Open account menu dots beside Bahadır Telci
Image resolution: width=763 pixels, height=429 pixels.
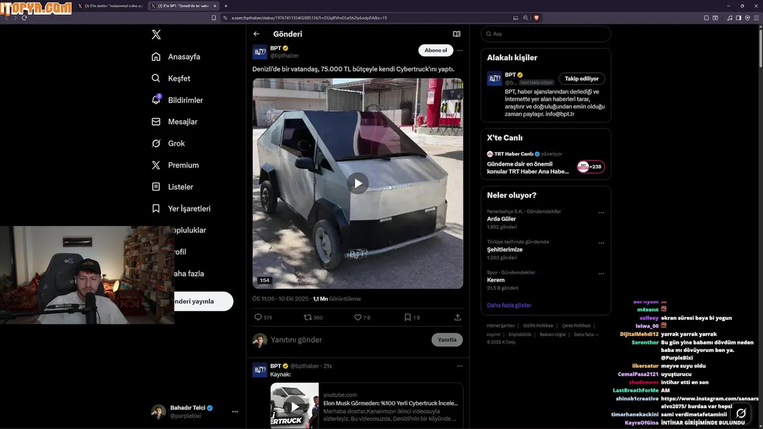pos(235,412)
